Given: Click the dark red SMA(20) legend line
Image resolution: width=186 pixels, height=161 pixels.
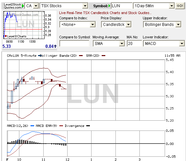Looking at the screenshot, I should click(x=103, y=56).
